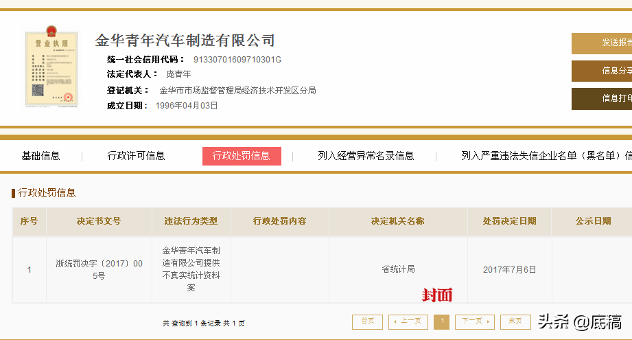Click the 信息打印 button
This screenshot has width=632, height=340.
pos(602,98)
